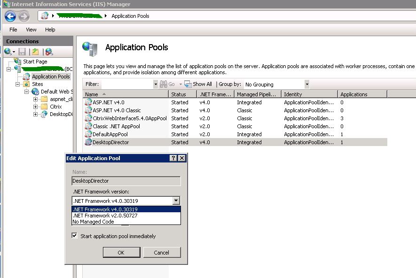Click Show All in the filter bar
The height and width of the screenshot is (278, 416).
(x=198, y=84)
